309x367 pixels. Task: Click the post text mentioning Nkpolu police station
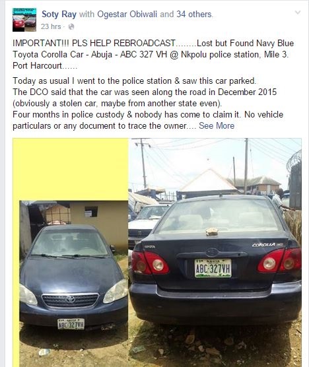coord(153,54)
